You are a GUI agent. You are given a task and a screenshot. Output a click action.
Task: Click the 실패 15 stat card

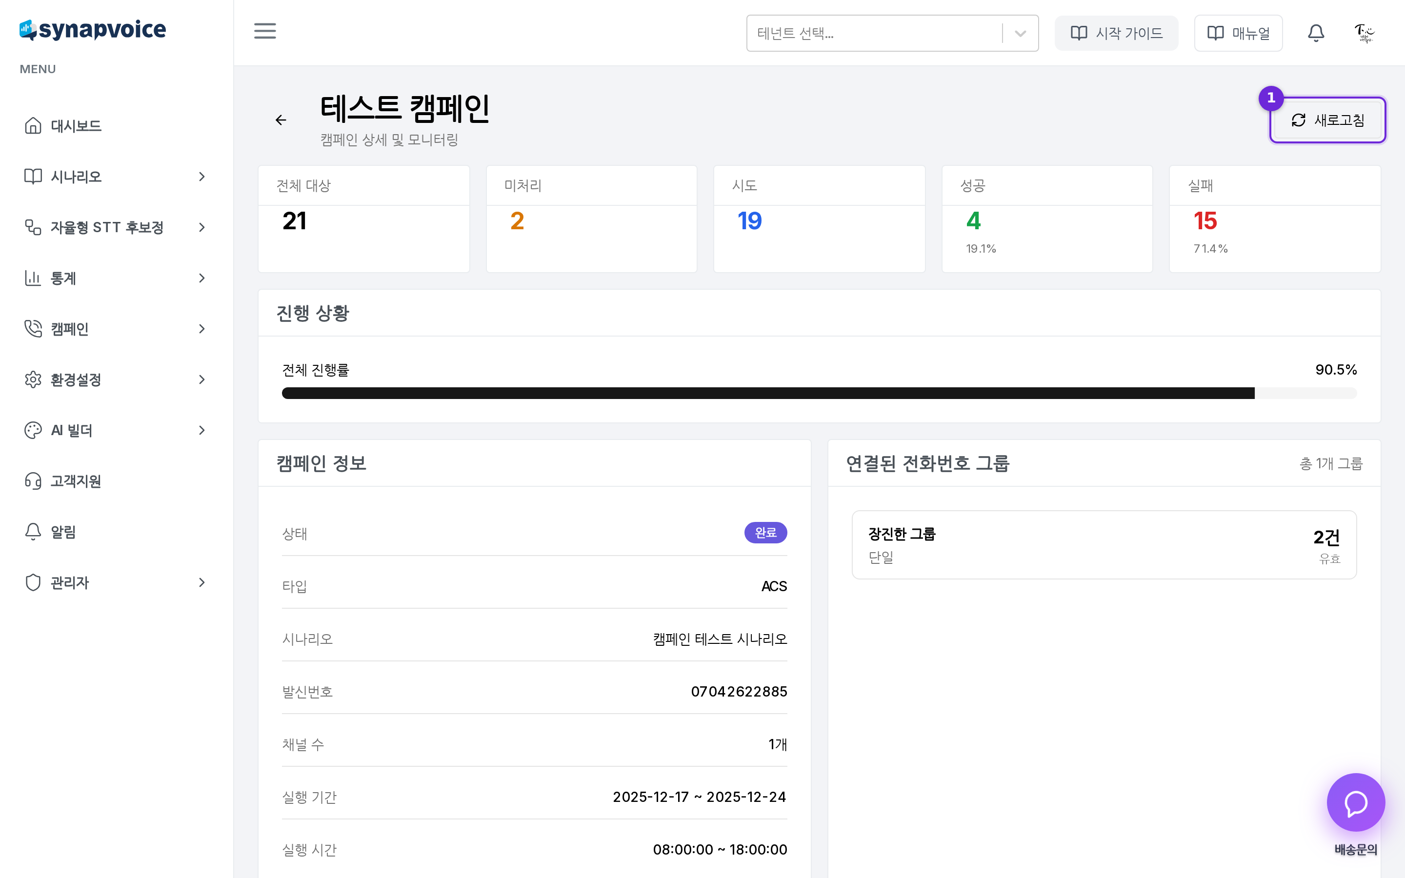point(1274,219)
